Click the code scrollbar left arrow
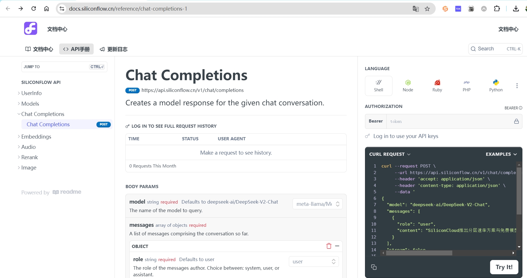 point(383,253)
